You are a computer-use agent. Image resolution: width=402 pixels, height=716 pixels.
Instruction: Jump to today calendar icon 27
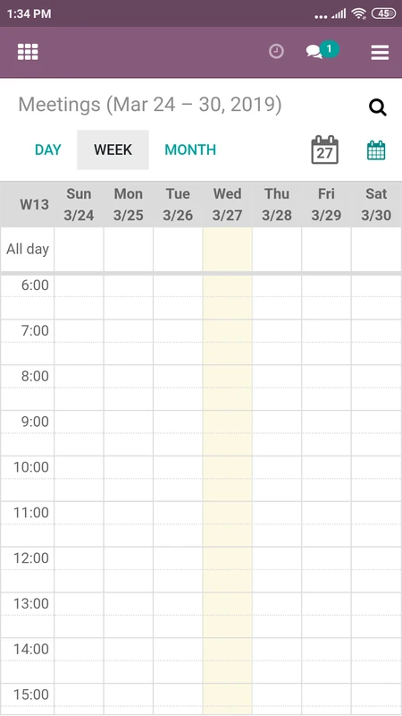pos(324,149)
